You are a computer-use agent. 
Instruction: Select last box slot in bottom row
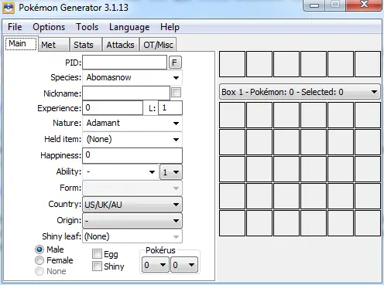[x=368, y=223]
